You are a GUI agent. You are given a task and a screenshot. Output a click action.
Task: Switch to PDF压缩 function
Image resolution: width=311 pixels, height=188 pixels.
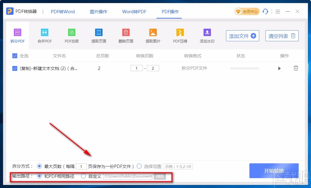180,35
